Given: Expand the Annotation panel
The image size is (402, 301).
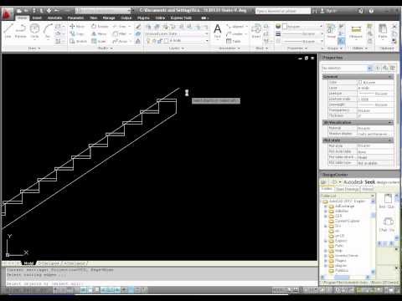Looking at the screenshot, I should pos(229,48).
